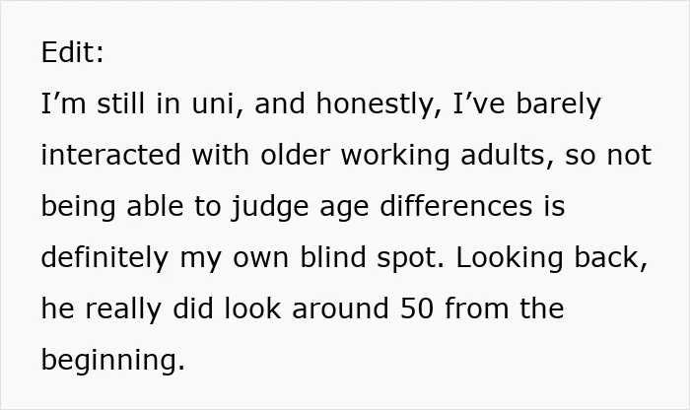The image size is (690, 410).
Task: Click the word "around"
Action: (x=340, y=308)
